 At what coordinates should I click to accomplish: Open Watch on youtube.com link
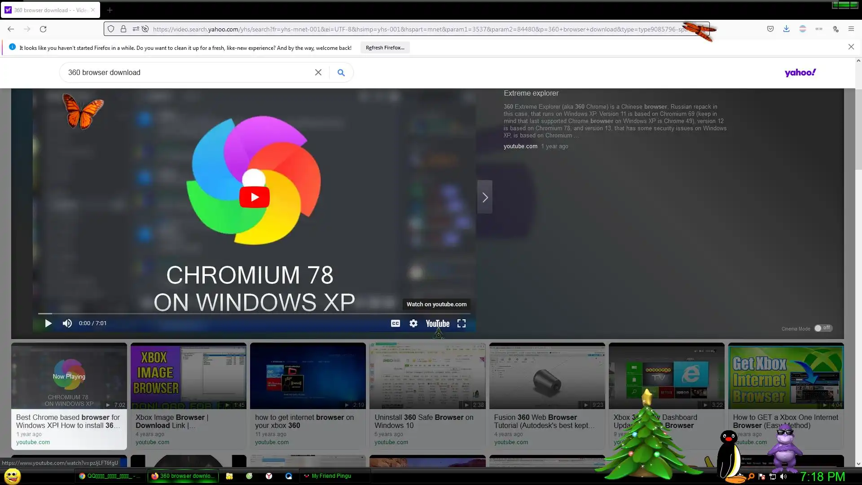[436, 304]
